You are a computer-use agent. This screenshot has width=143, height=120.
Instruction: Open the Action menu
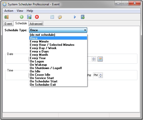[x=9, y=11]
